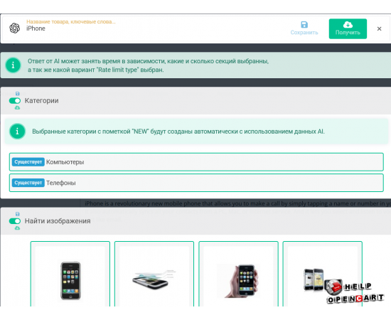Click the cloud download icon below Найти изображения toggle
The image size is (391, 320).
pyautogui.click(x=17, y=228)
